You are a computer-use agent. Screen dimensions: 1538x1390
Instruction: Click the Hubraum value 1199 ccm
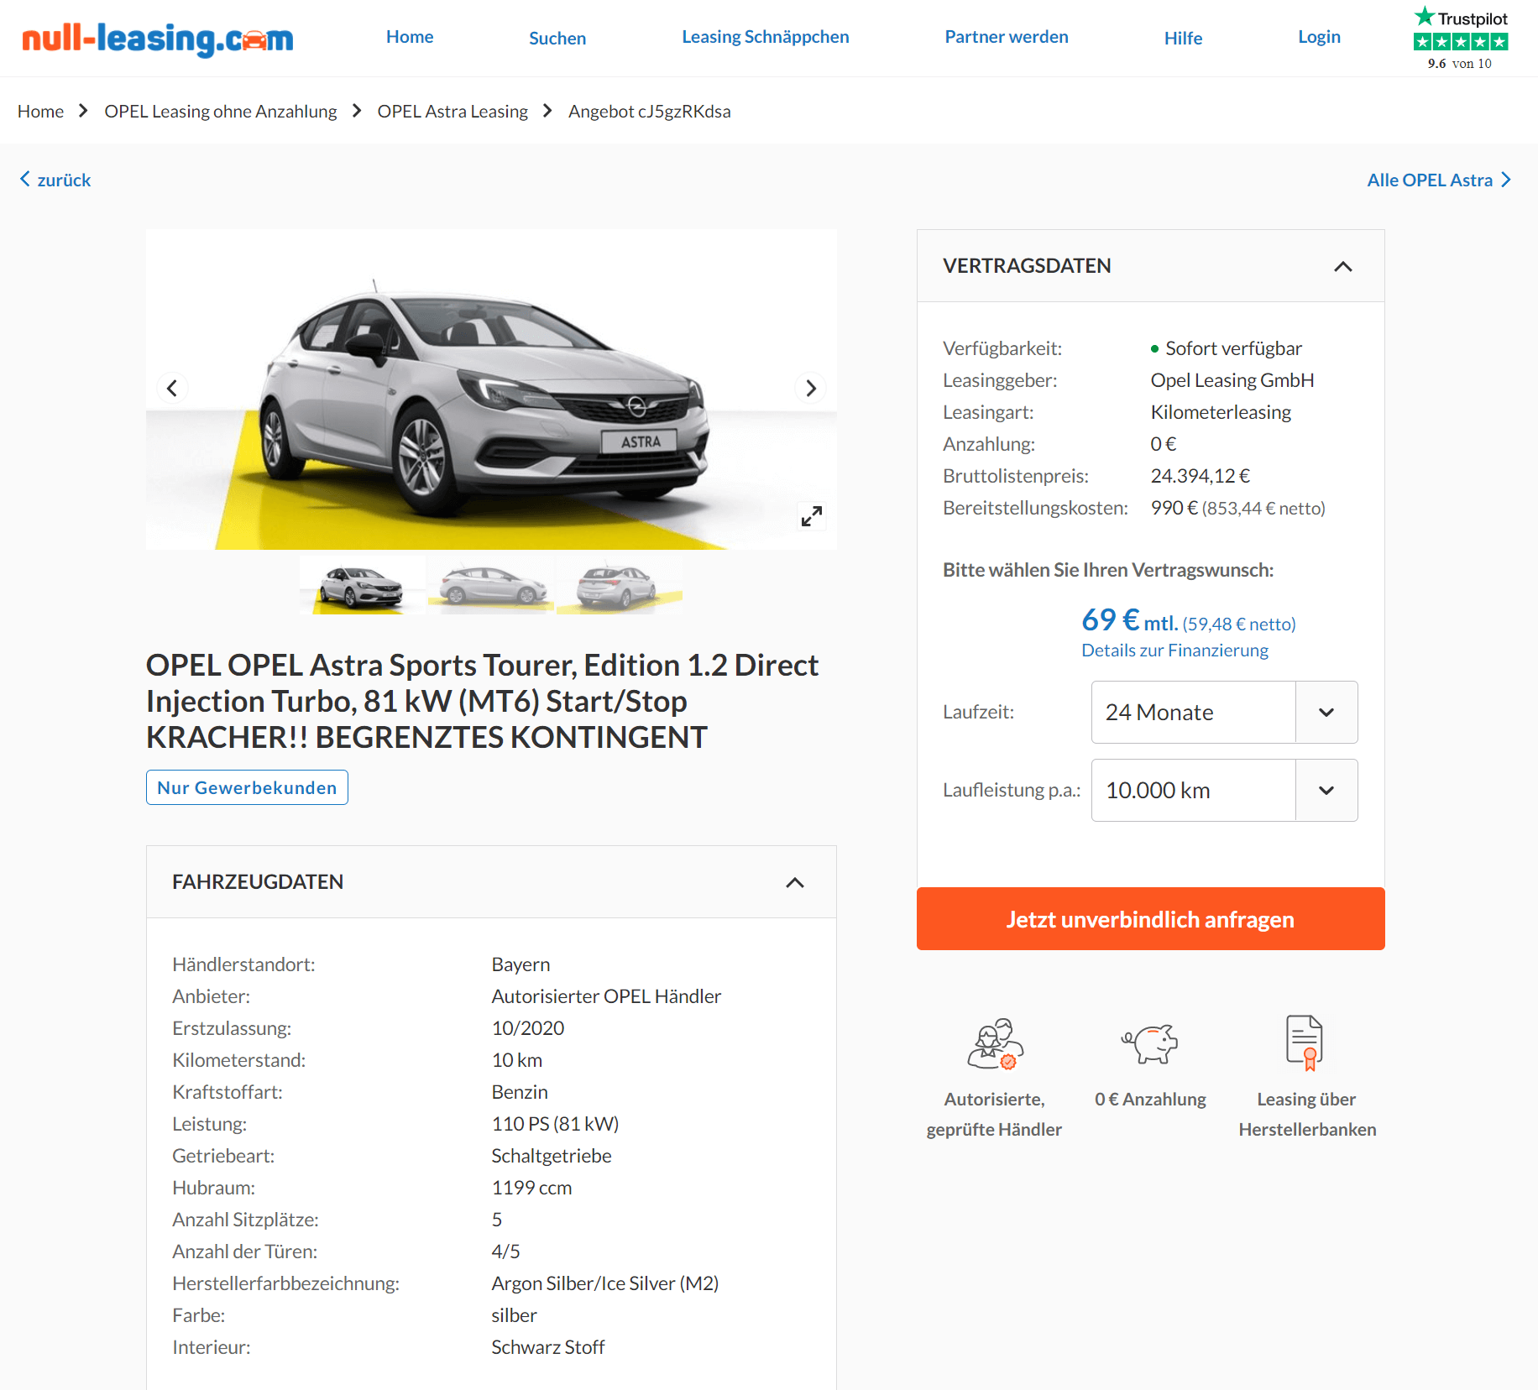(531, 1188)
